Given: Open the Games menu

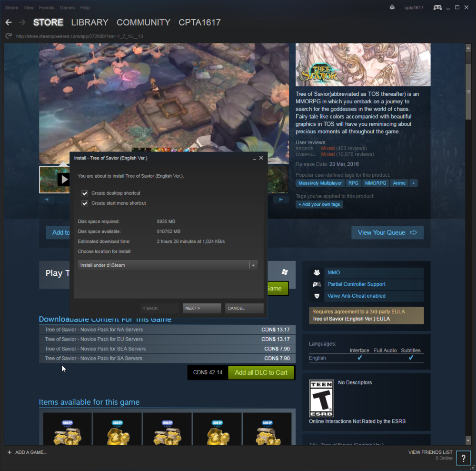Looking at the screenshot, I should coord(67,8).
